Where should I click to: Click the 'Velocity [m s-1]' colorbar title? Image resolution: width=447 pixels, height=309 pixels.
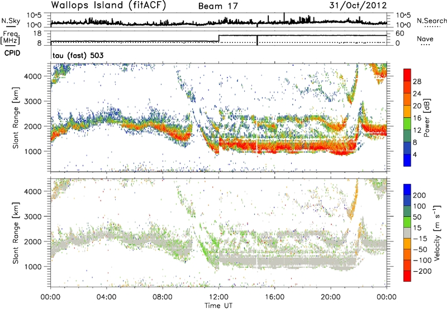coord(436,233)
